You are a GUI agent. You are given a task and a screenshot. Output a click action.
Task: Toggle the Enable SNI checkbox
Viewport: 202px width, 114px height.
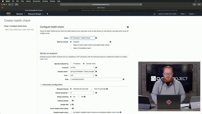[x=71, y=104]
